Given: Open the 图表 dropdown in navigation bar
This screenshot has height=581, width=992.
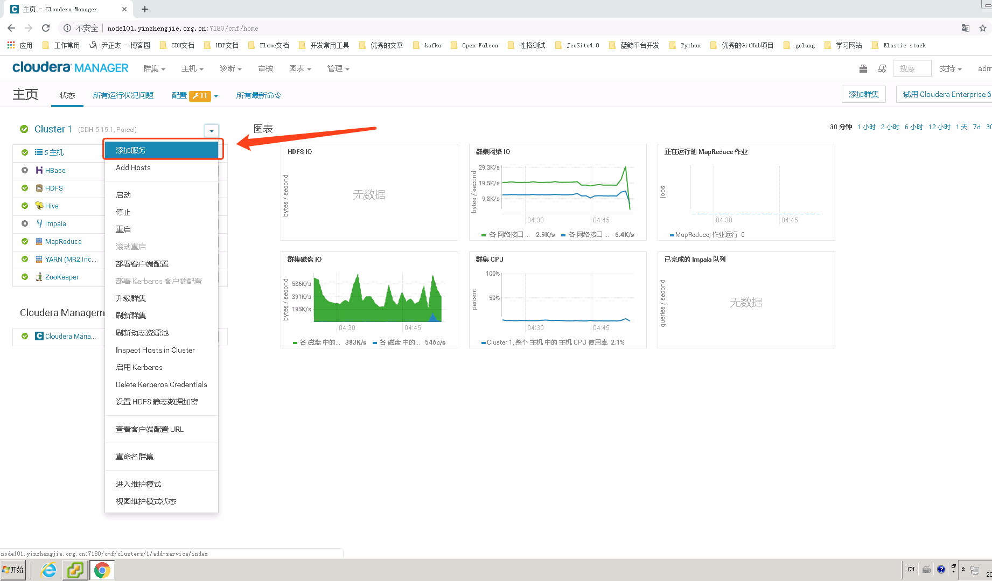Looking at the screenshot, I should pyautogui.click(x=300, y=68).
